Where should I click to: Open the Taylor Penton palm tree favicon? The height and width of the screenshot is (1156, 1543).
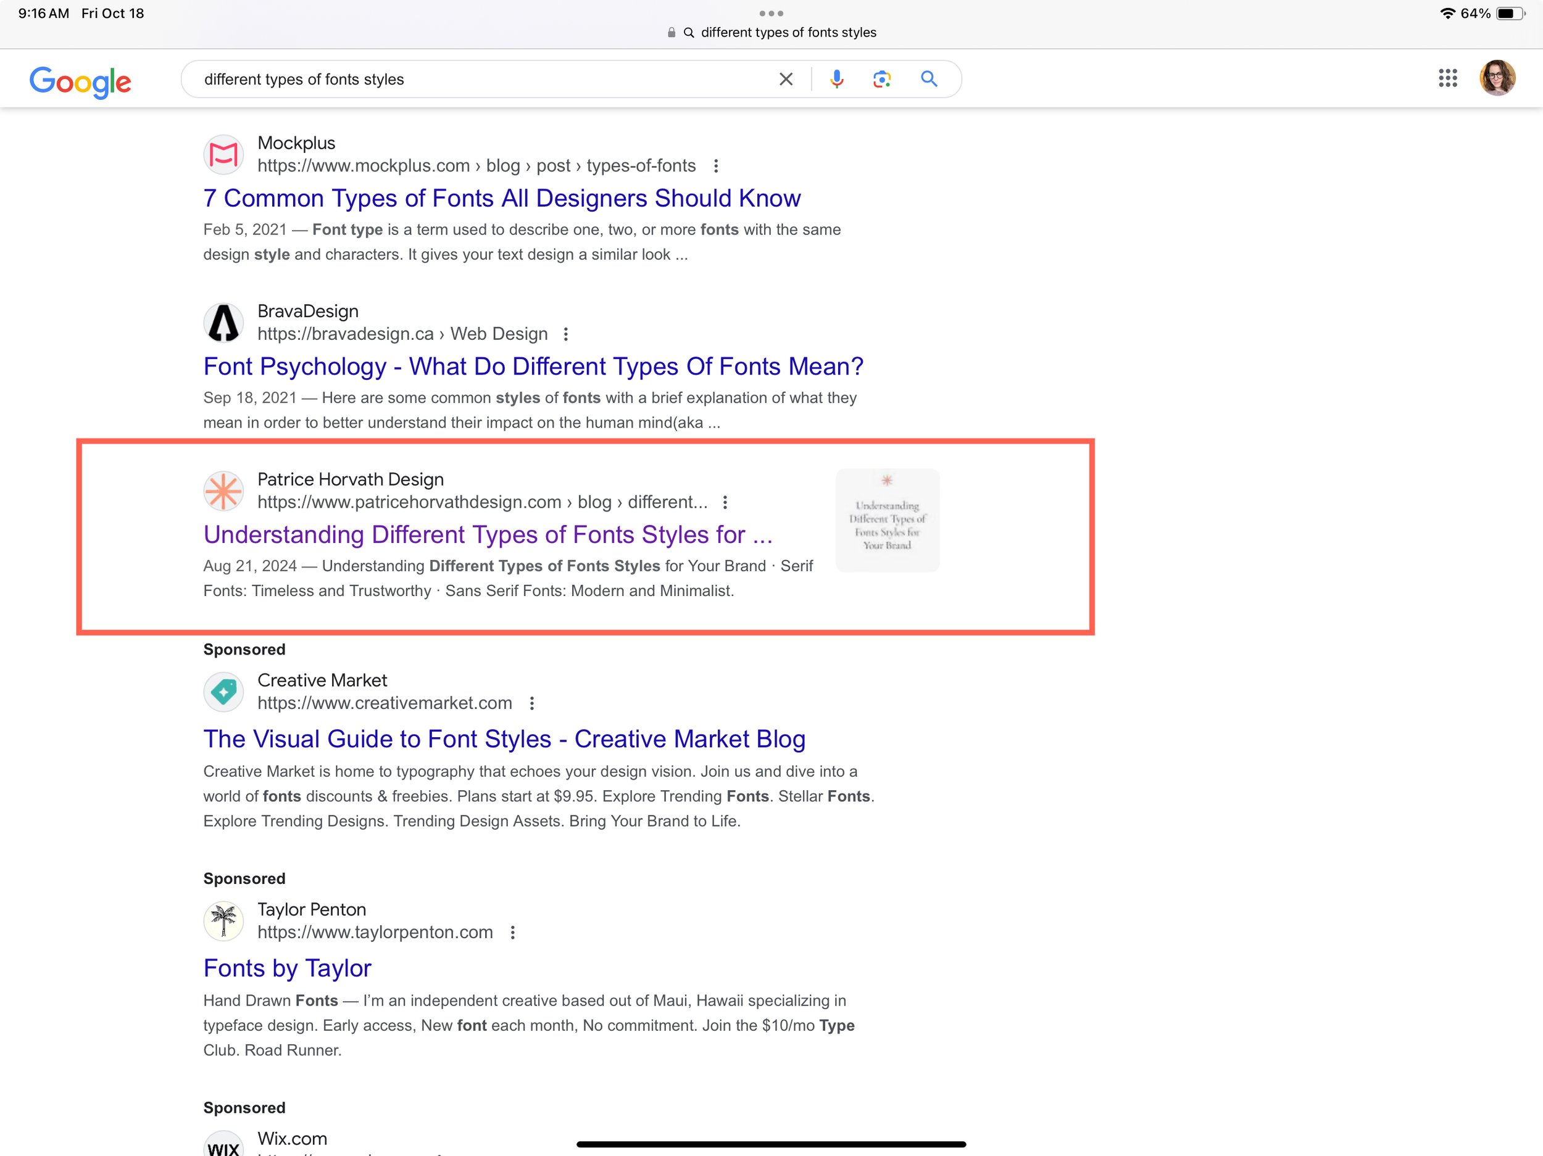(223, 920)
